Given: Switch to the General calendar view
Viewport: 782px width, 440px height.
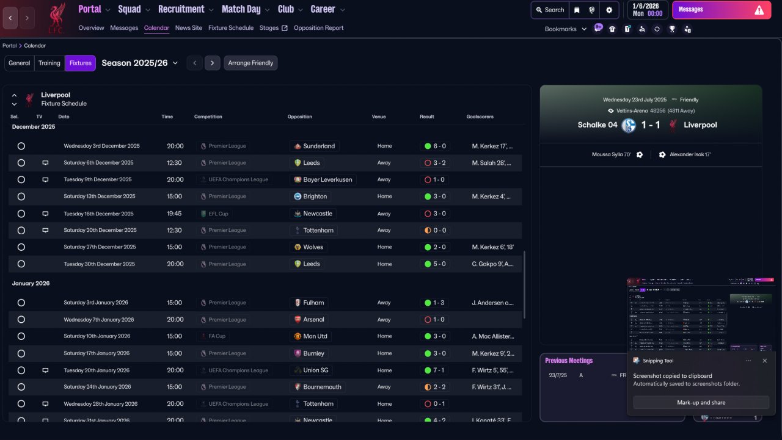Looking at the screenshot, I should tap(20, 63).
